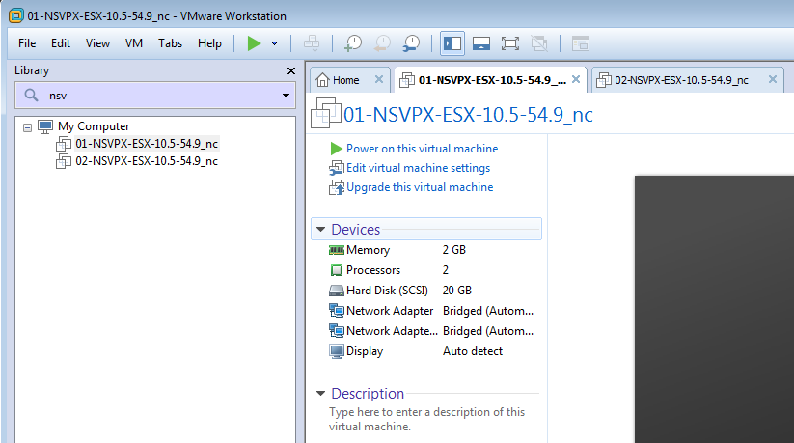Close the Home tab
This screenshot has width=794, height=443.
pos(379,79)
